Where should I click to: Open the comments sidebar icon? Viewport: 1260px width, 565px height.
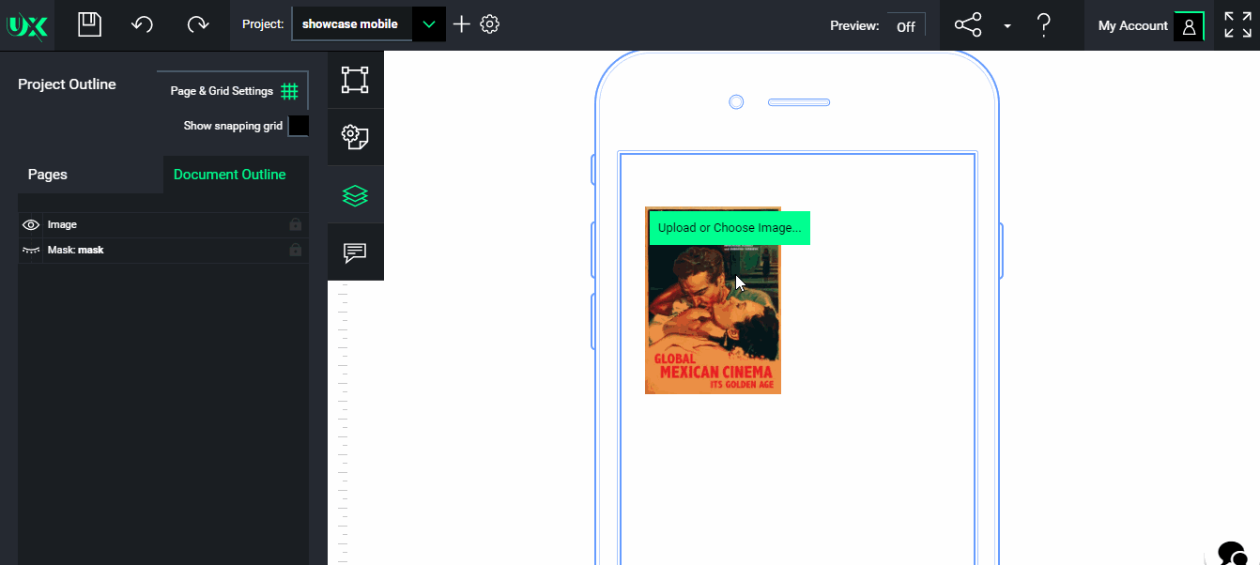tap(355, 252)
